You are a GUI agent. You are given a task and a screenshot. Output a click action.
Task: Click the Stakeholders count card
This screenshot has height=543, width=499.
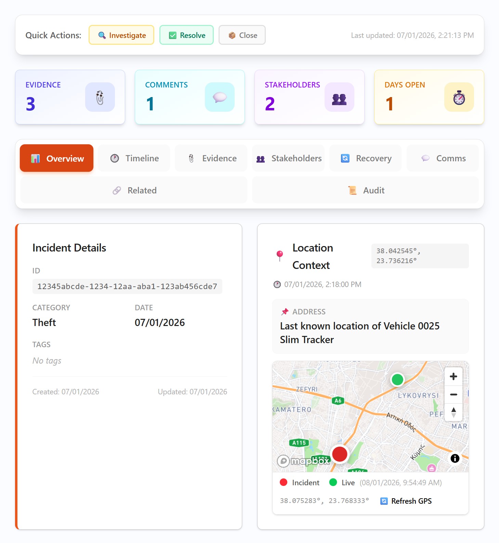tap(310, 97)
